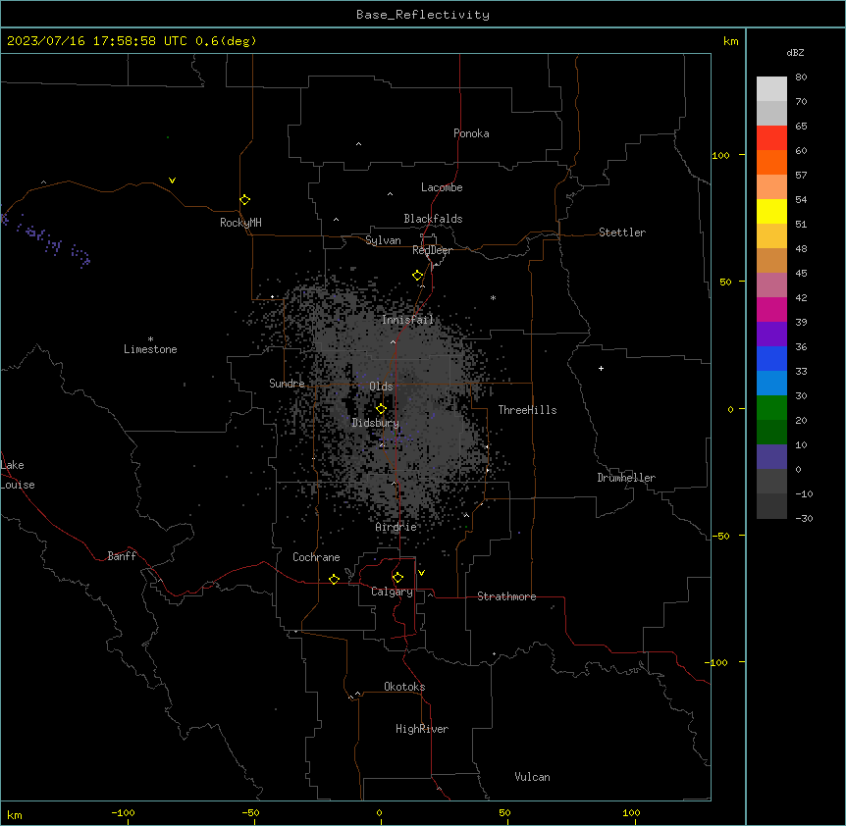846x826 pixels.
Task: Click the Ponoka city label
Action: [x=471, y=133]
